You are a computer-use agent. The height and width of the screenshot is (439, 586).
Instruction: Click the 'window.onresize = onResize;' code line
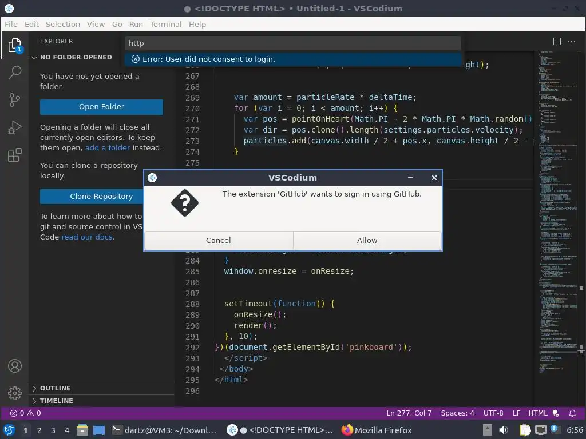point(288,272)
